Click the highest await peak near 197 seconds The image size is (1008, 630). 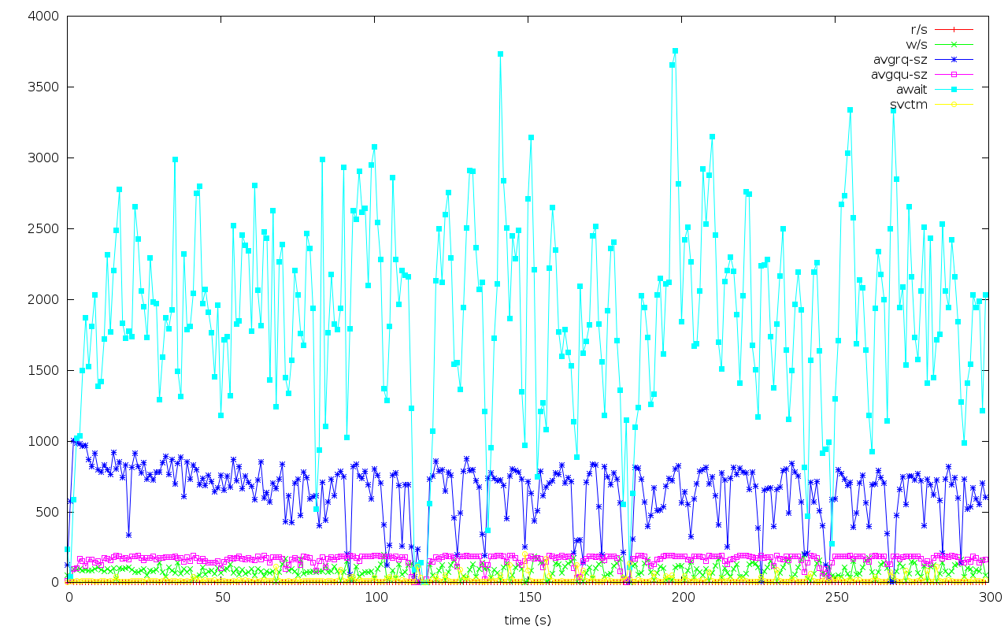coord(675,50)
